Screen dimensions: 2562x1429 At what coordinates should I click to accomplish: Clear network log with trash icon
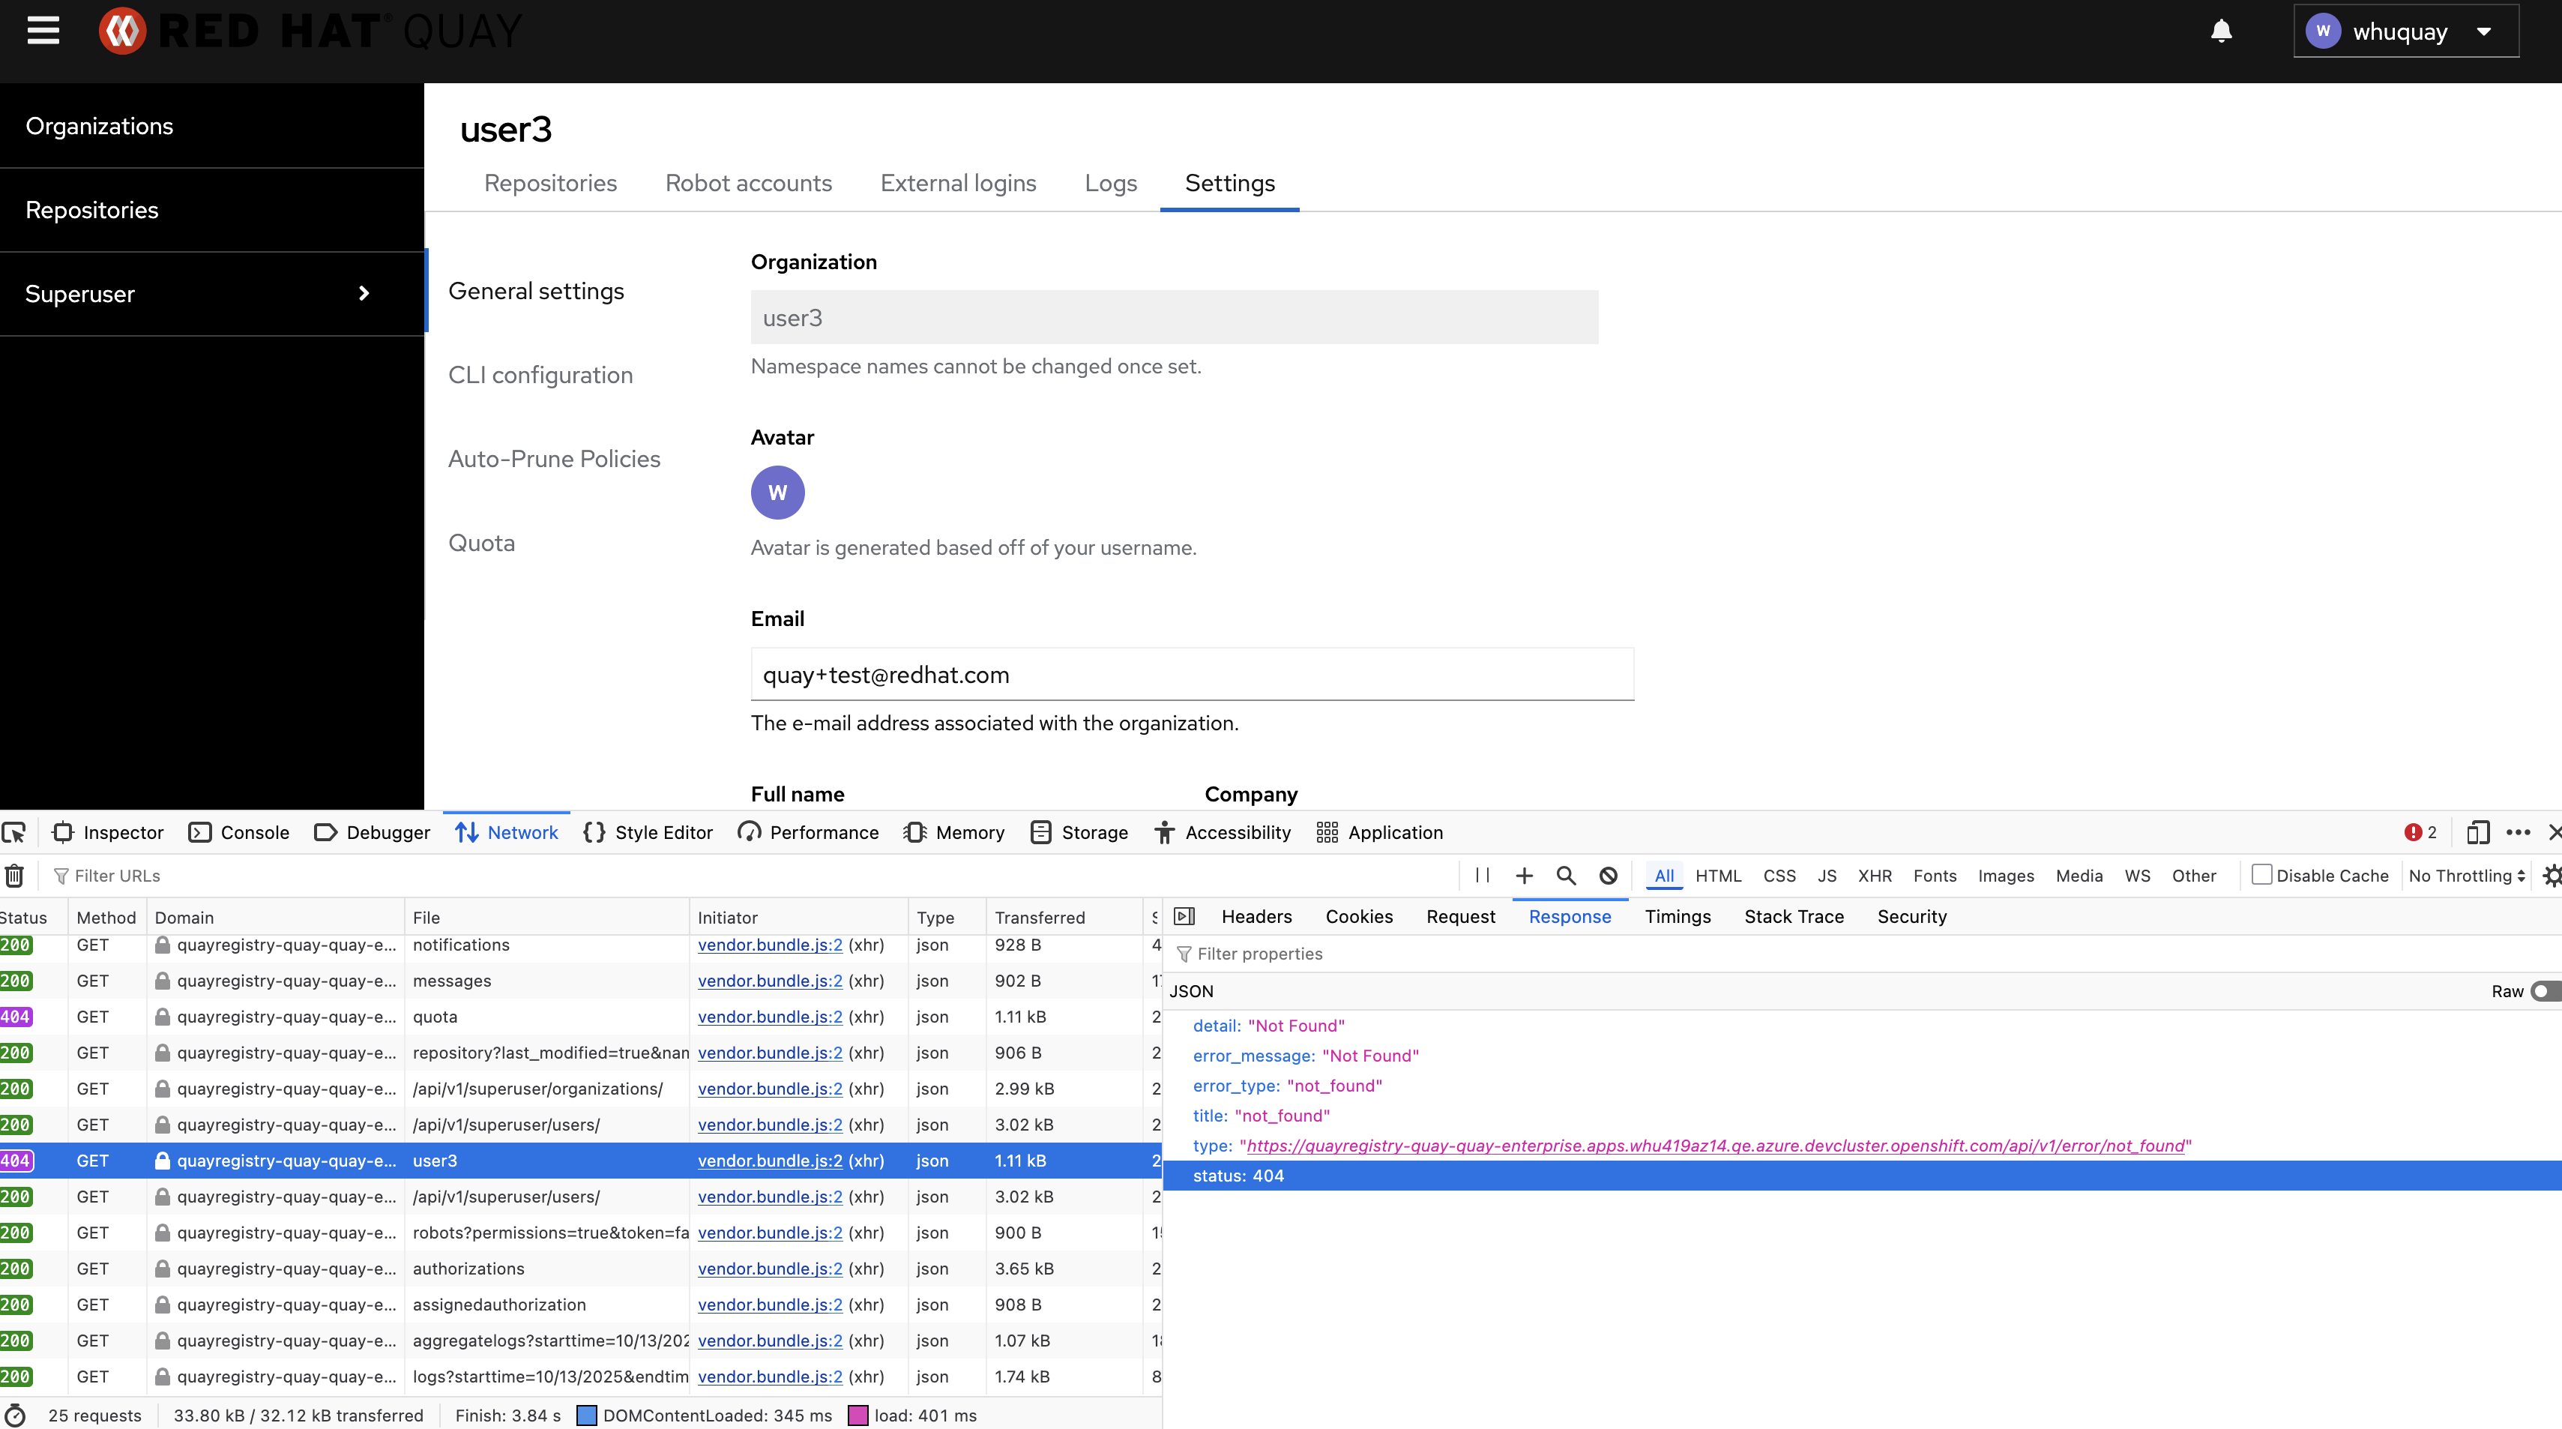15,876
